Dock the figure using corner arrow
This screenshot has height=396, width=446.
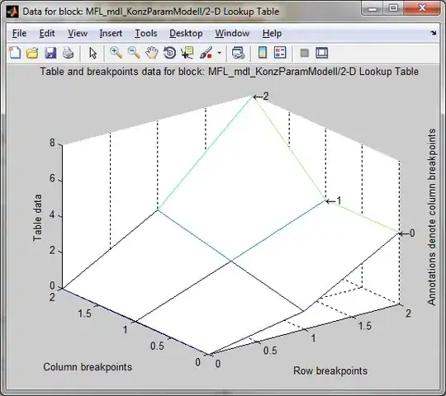(x=434, y=33)
